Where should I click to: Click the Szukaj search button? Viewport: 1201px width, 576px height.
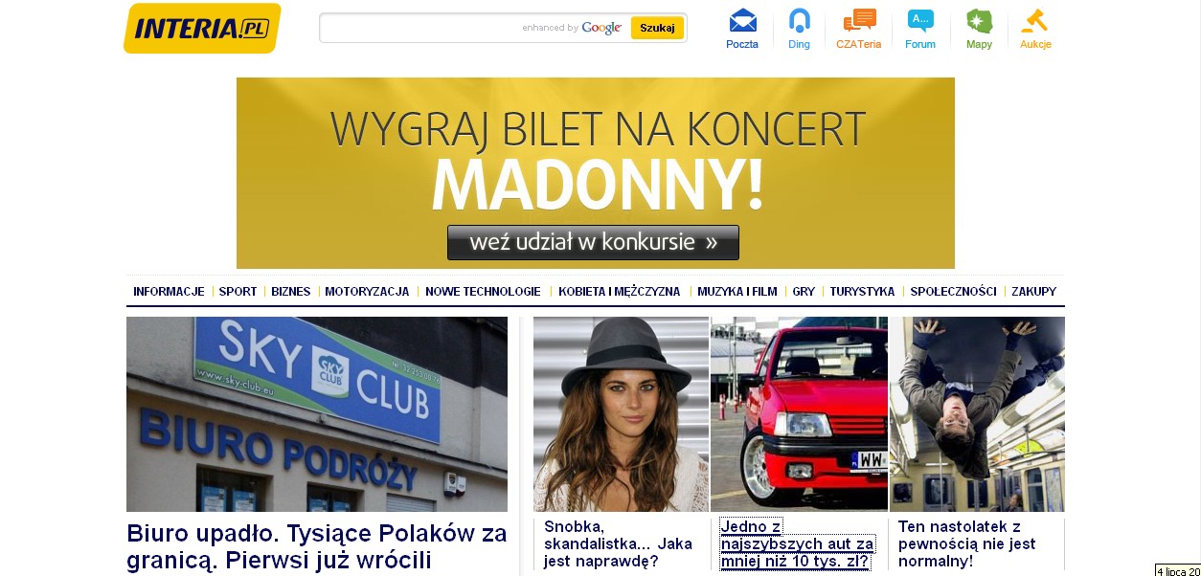657,28
